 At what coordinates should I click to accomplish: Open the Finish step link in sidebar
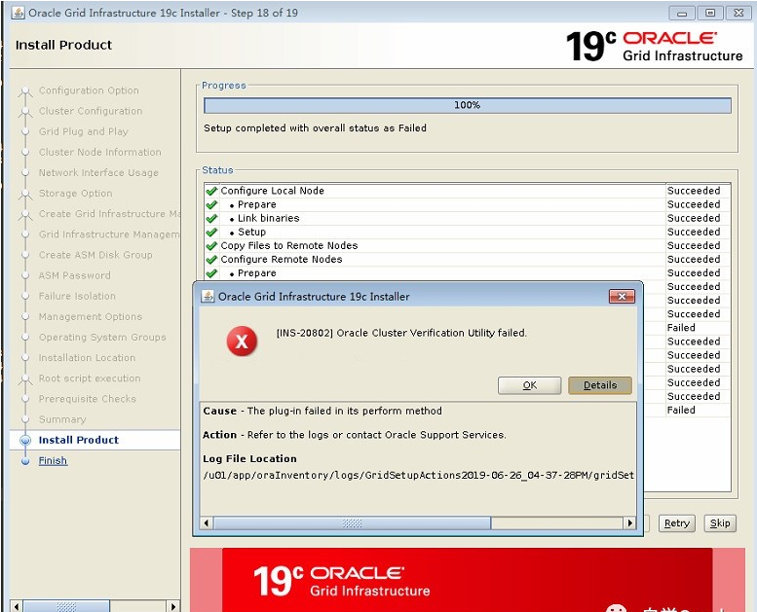point(53,461)
